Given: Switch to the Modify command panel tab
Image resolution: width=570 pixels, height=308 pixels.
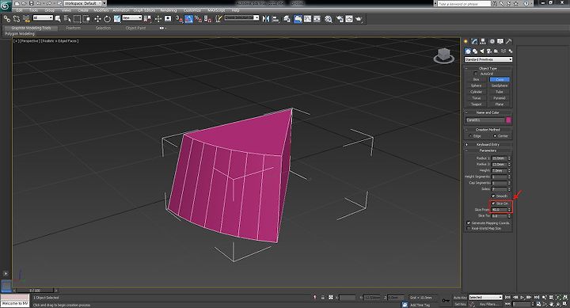Looking at the screenshot, I should pos(474,41).
